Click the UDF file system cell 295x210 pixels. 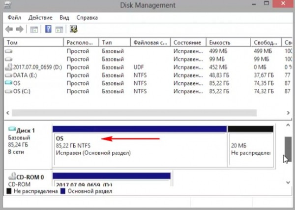(139, 67)
